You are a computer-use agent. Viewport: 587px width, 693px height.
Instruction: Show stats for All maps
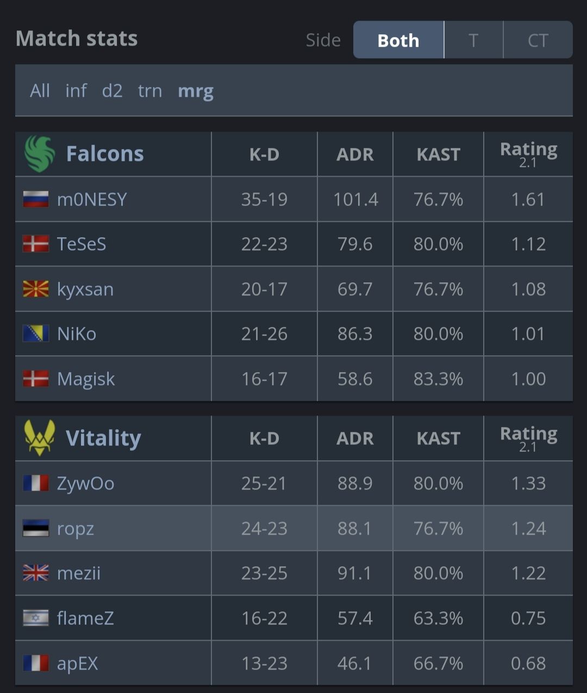tap(40, 91)
